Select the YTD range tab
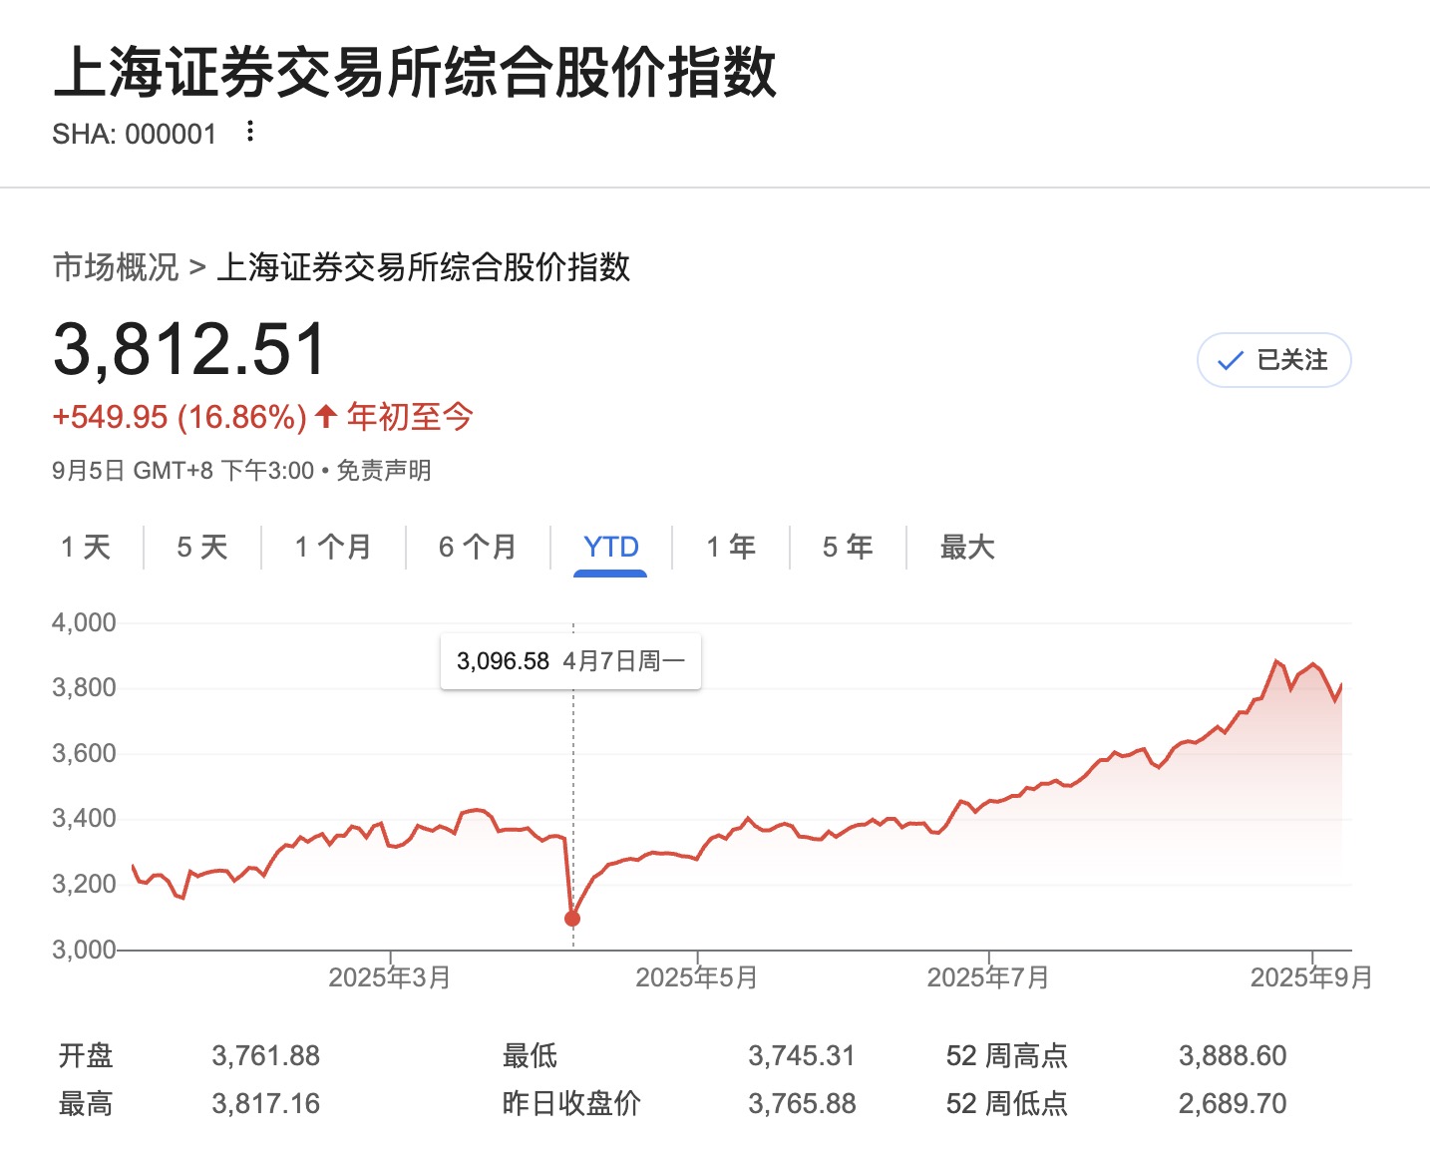1430x1157 pixels. (x=610, y=547)
